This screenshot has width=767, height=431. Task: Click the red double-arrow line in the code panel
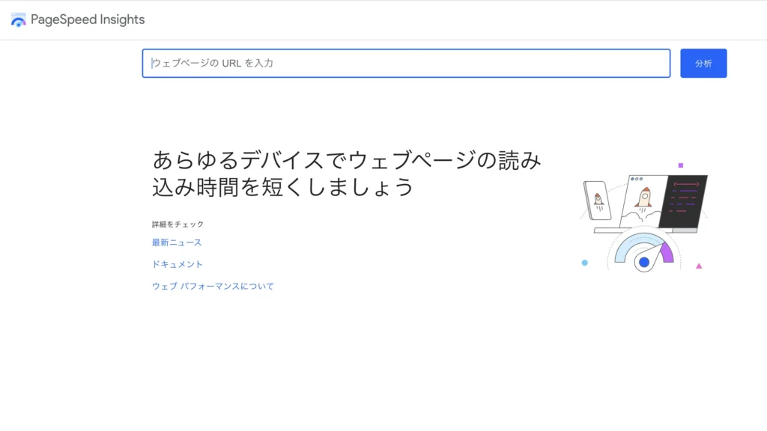click(x=686, y=183)
